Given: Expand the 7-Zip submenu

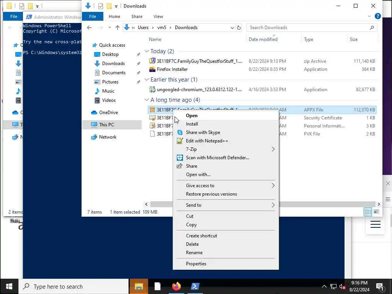Looking at the screenshot, I should pyautogui.click(x=226, y=149).
